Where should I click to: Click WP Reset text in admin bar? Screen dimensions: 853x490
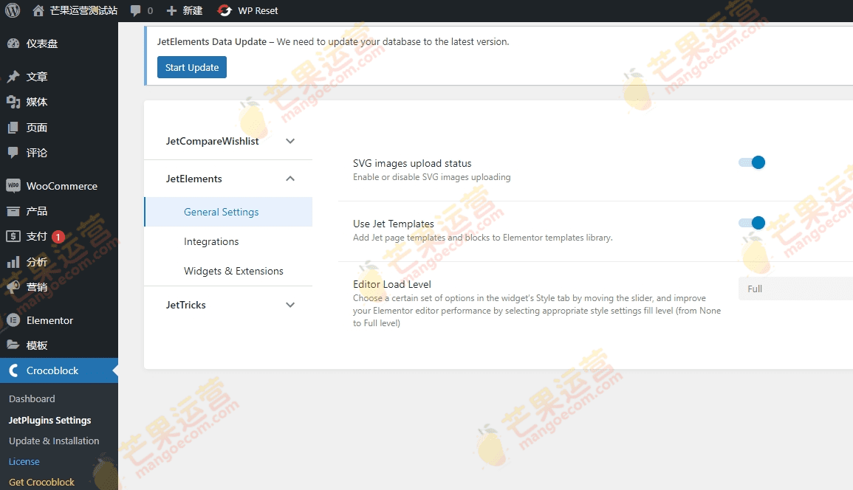click(x=258, y=10)
